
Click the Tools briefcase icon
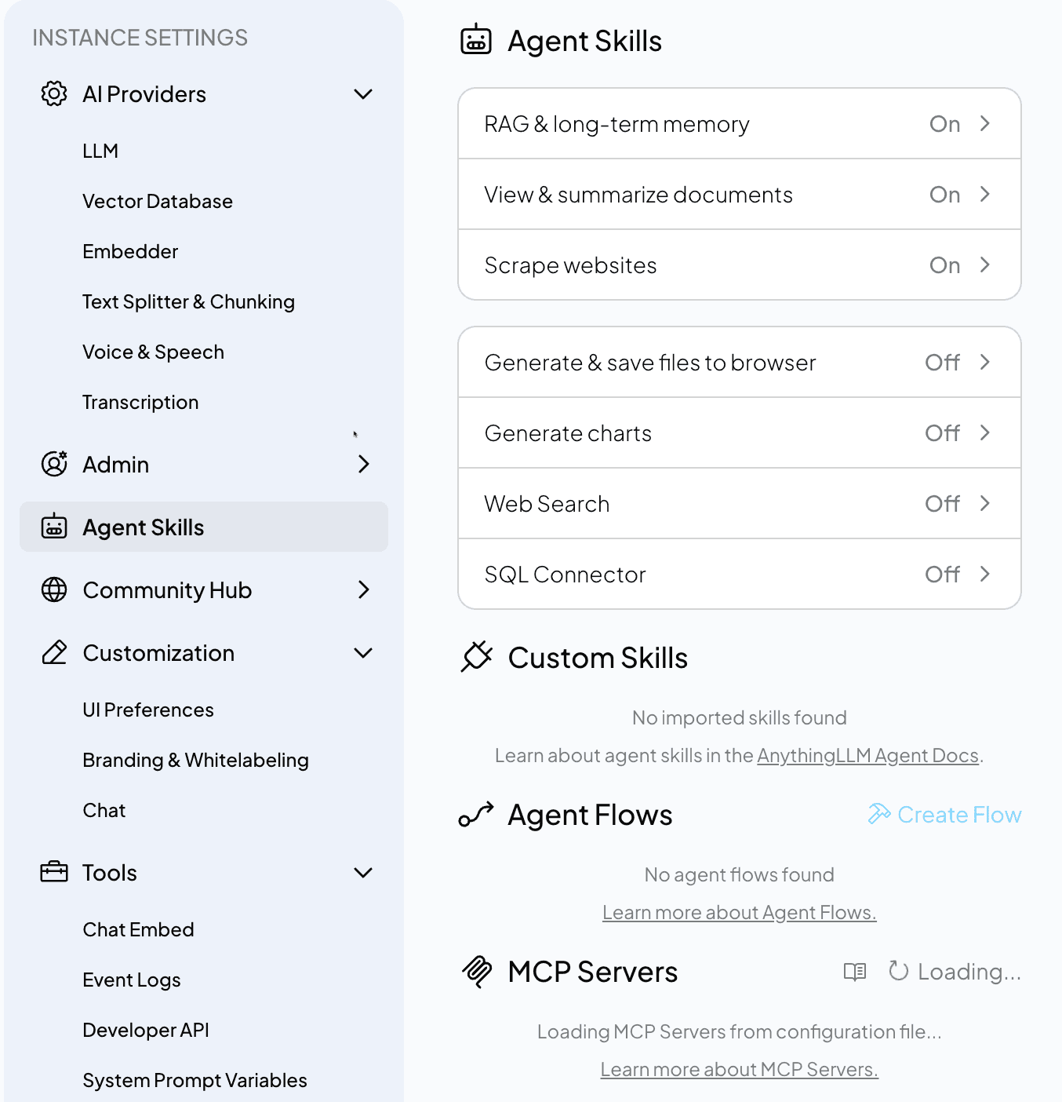[x=54, y=872]
